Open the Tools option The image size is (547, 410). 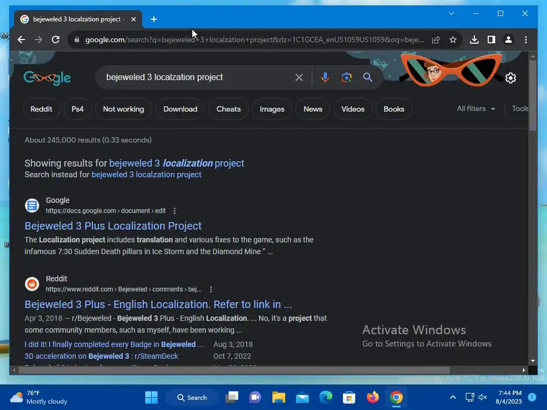(520, 109)
